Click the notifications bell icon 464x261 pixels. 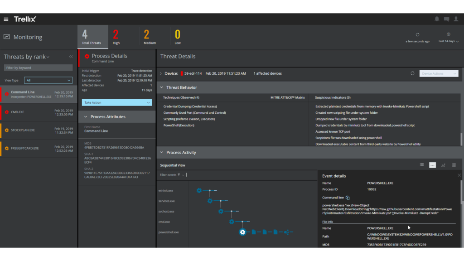(x=437, y=19)
